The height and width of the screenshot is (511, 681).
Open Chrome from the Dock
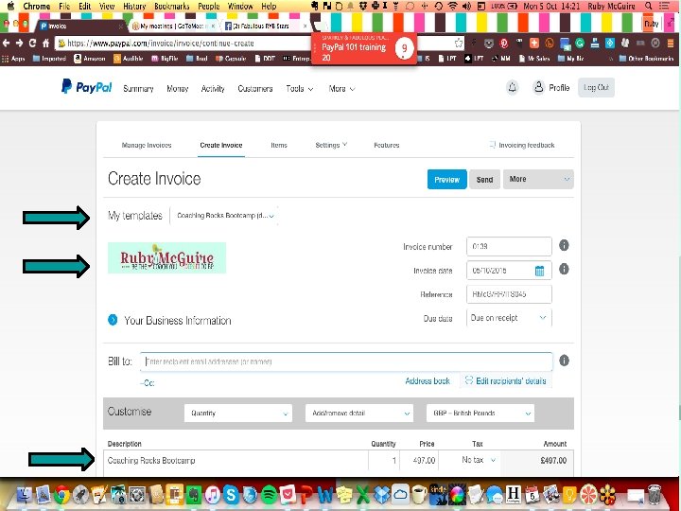[61, 495]
